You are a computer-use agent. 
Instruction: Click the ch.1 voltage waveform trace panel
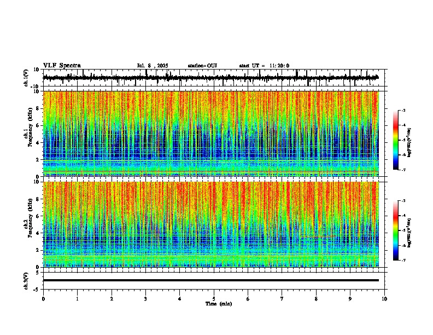pos(215,78)
